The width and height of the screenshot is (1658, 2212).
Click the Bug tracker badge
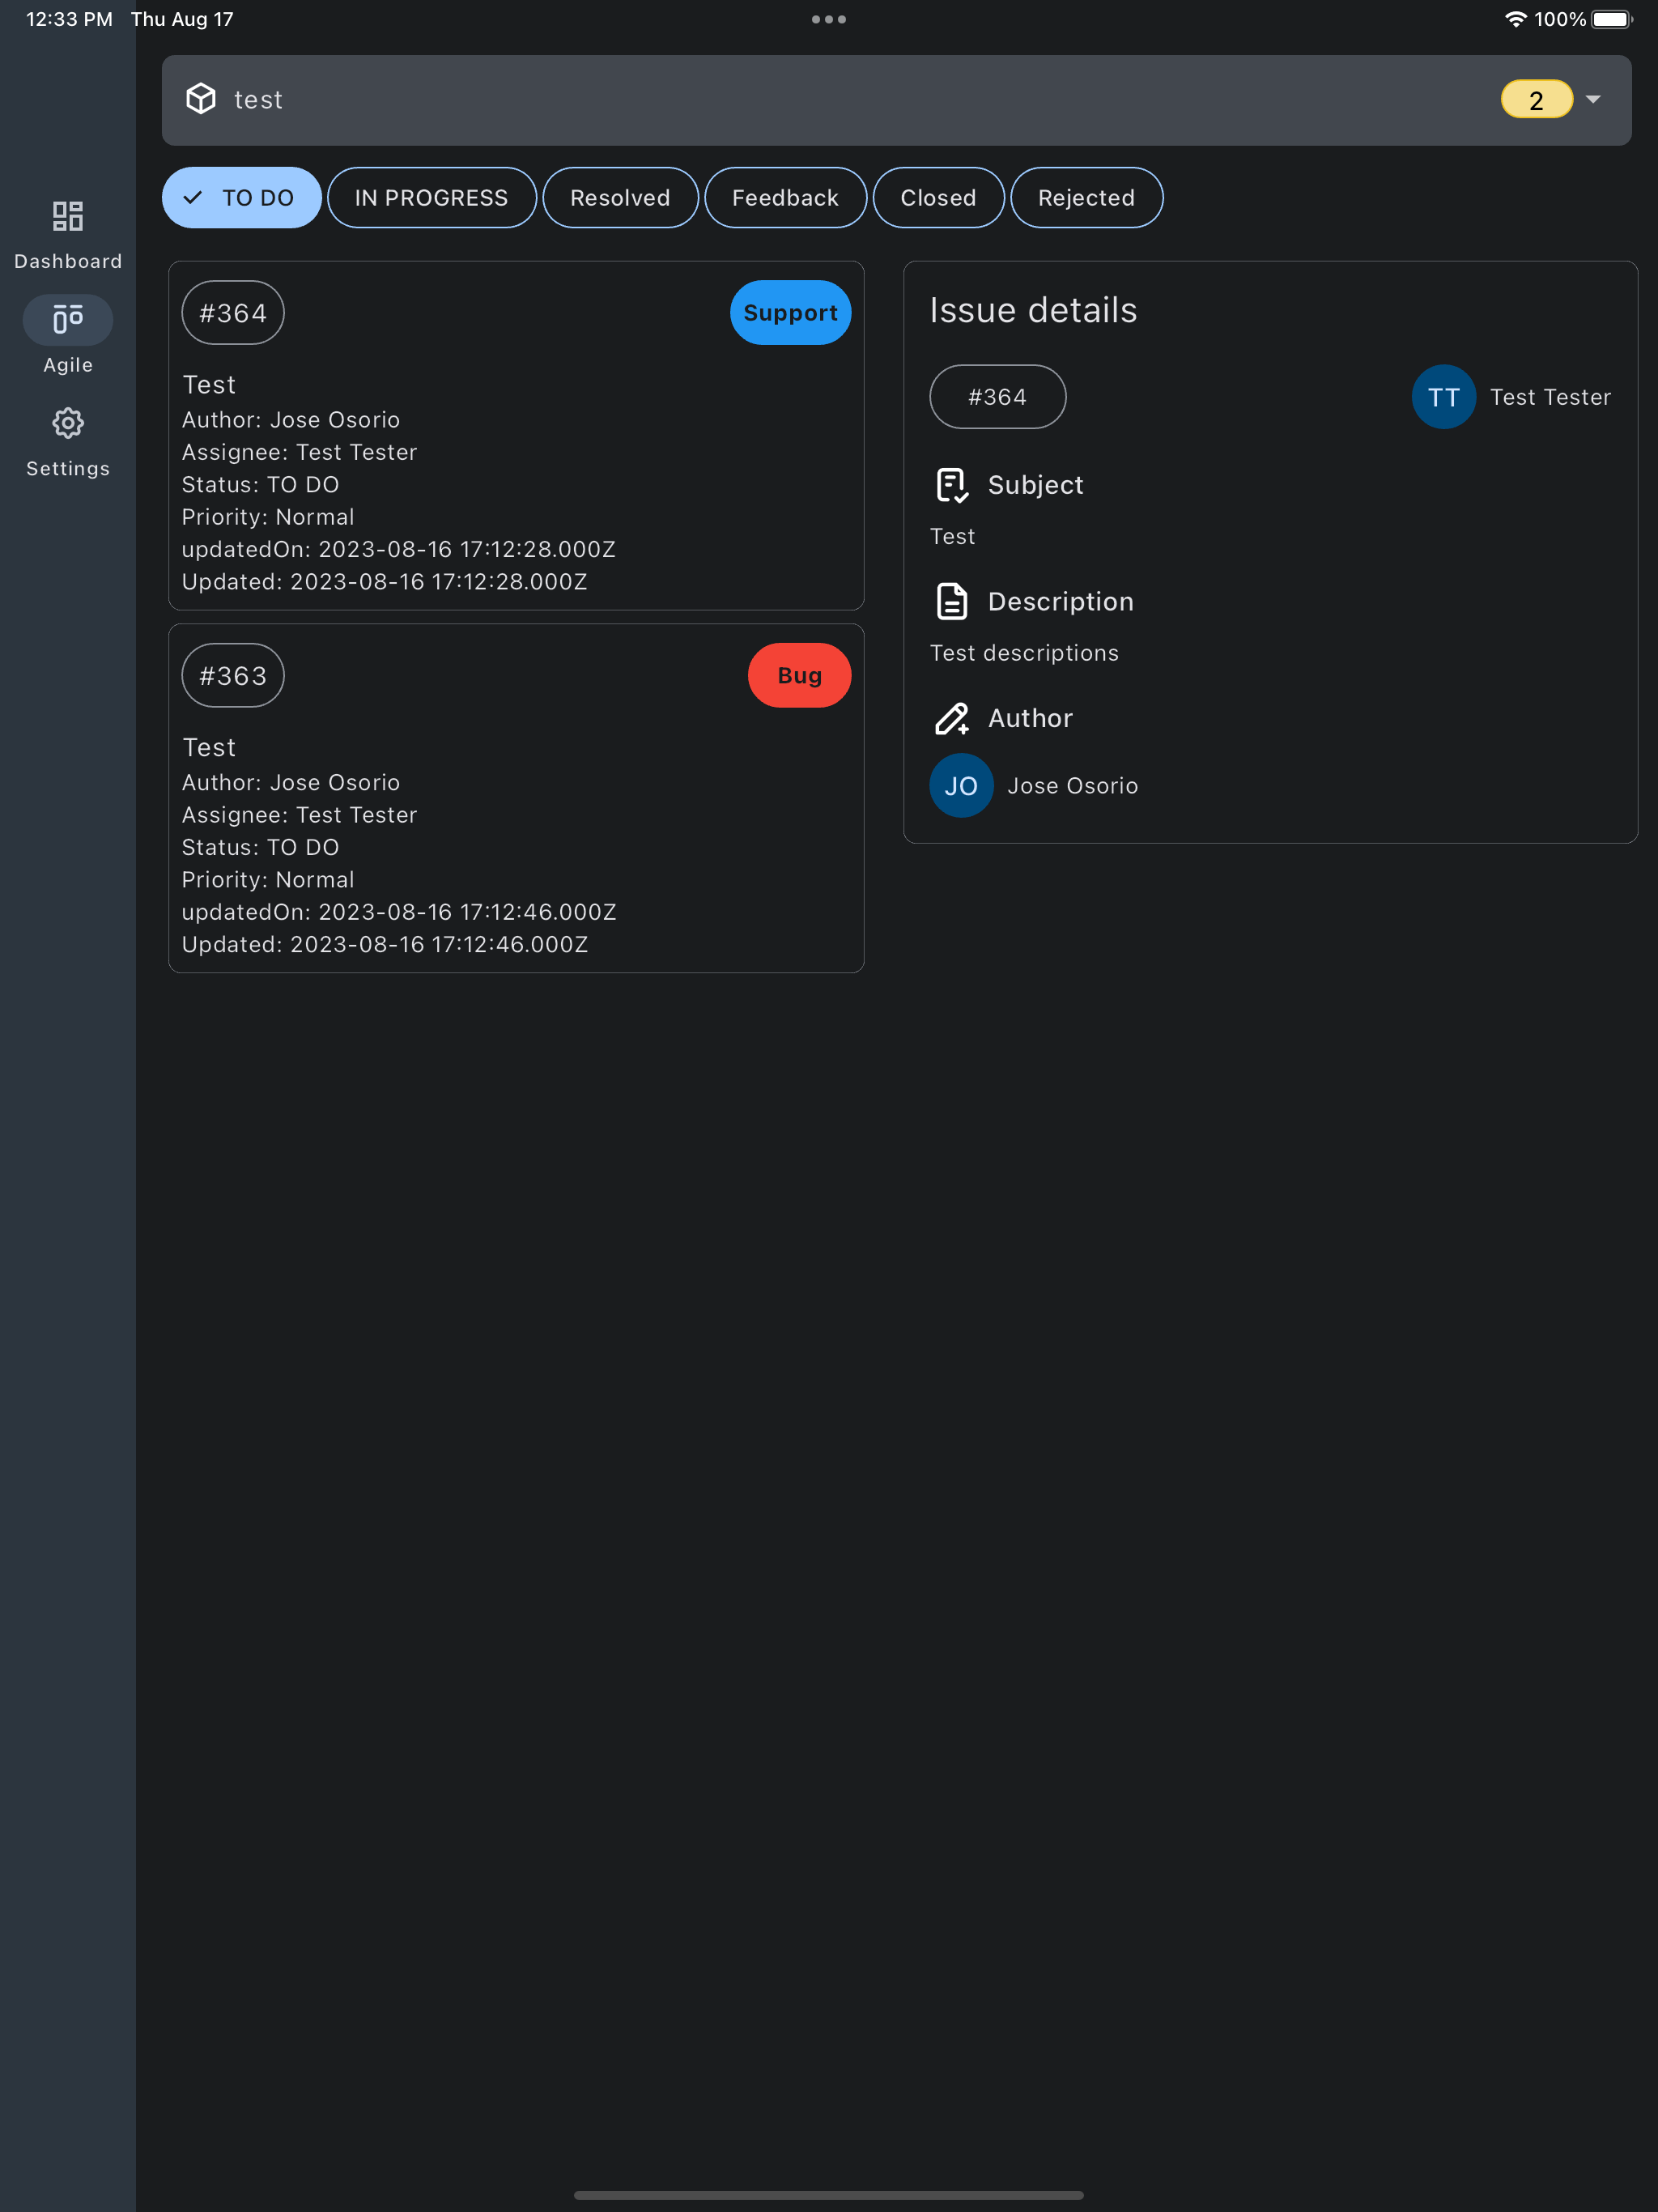[799, 675]
